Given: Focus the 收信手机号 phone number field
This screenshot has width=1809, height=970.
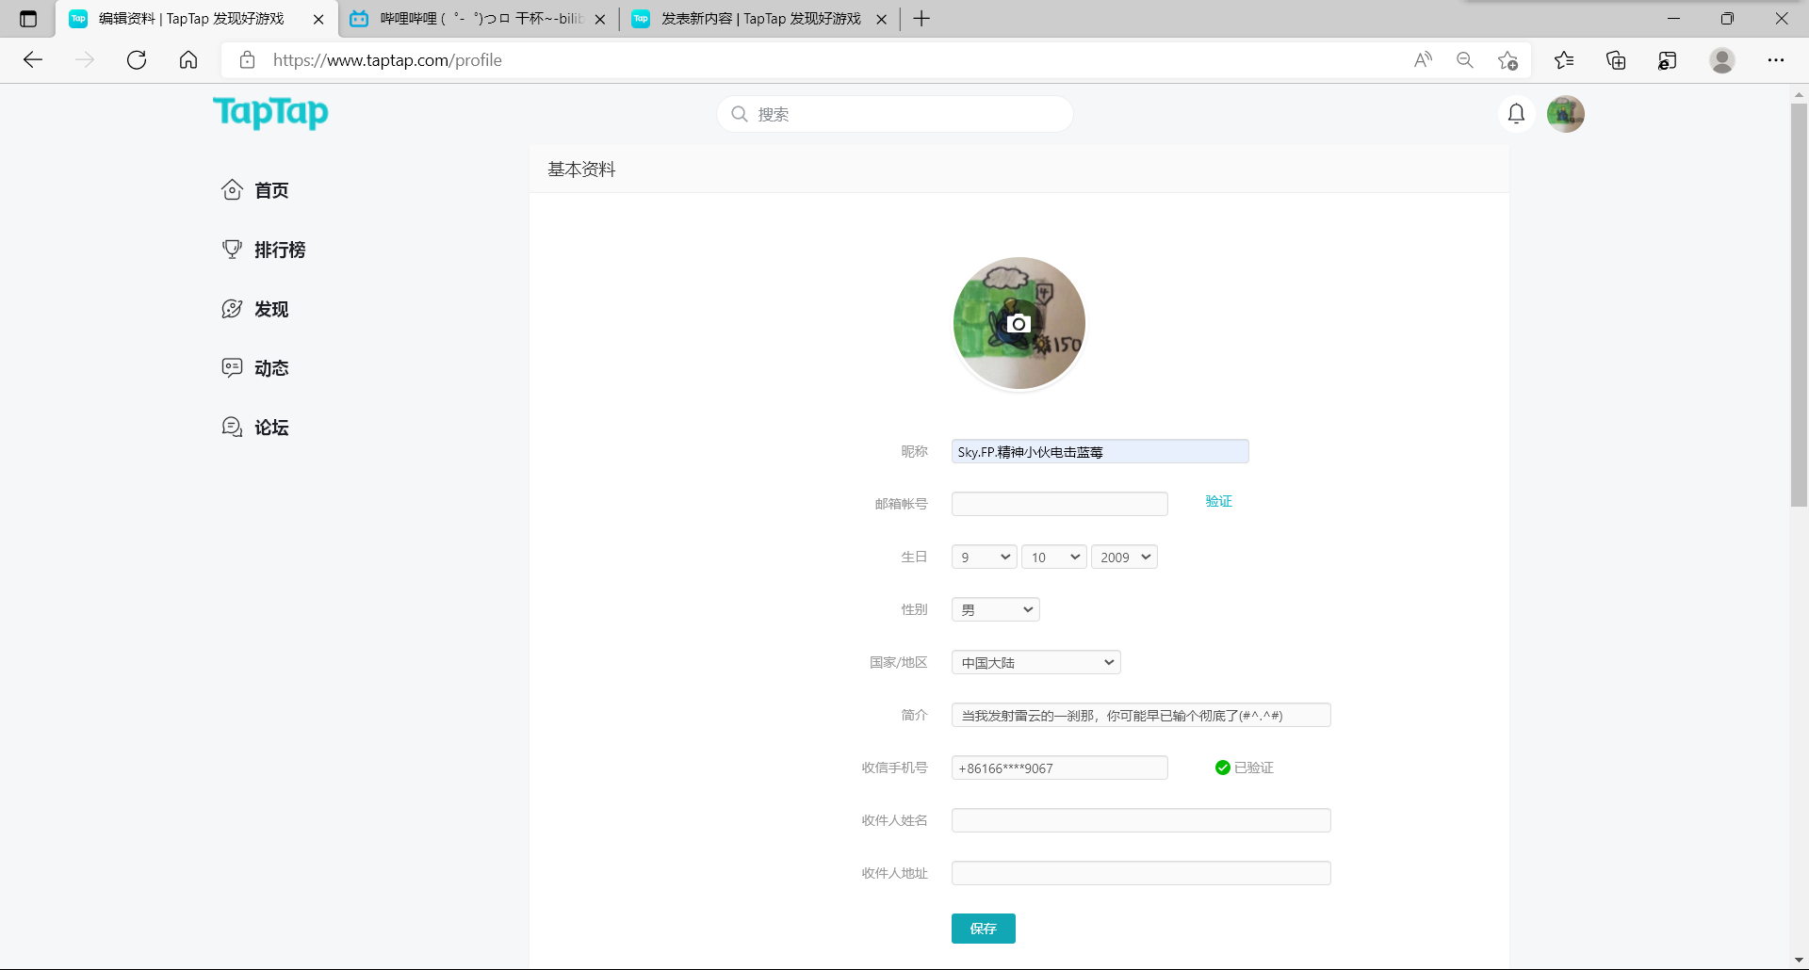Looking at the screenshot, I should (x=1059, y=768).
